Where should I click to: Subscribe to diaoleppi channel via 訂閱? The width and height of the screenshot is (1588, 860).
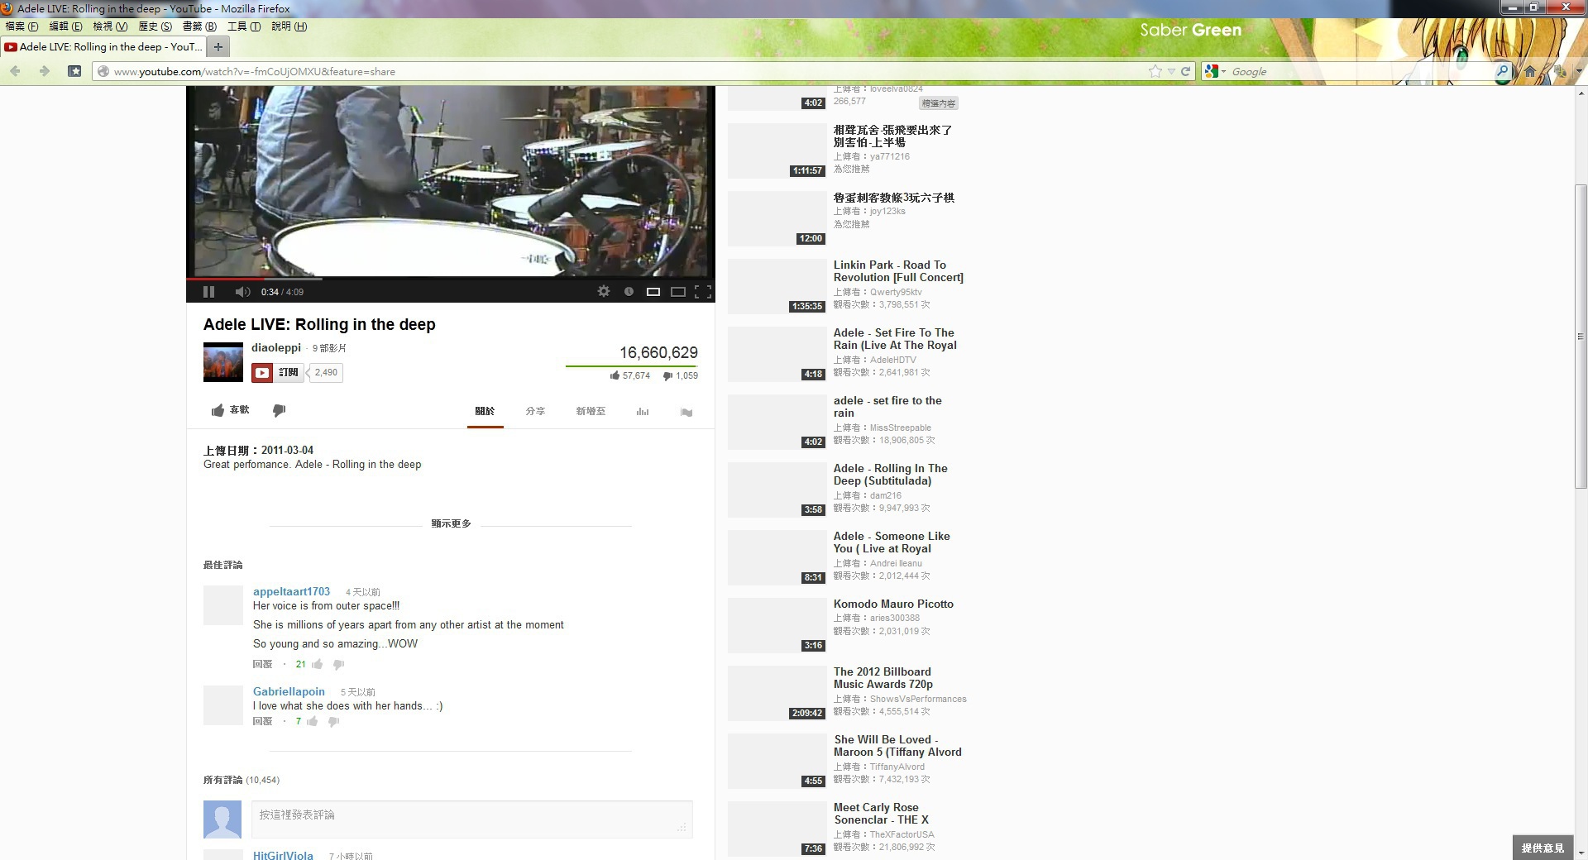coord(278,373)
